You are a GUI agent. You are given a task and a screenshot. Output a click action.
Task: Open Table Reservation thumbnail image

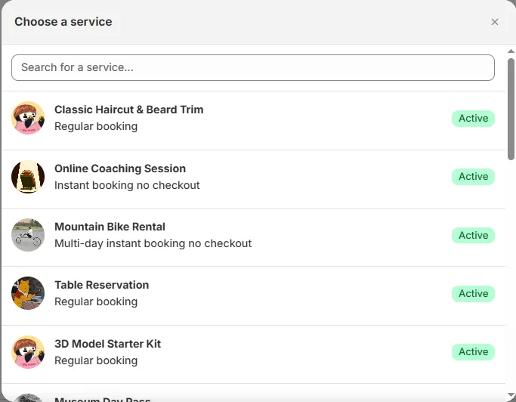point(28,293)
